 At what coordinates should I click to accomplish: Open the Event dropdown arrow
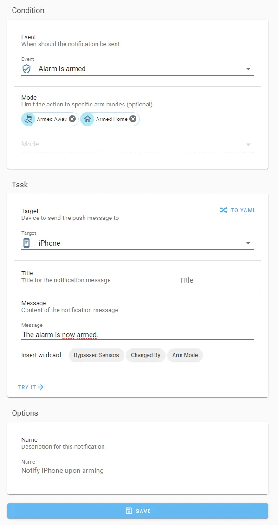pos(248,69)
